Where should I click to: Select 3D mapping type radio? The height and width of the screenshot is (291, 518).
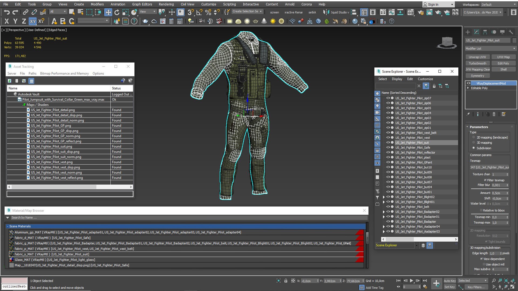(473, 143)
